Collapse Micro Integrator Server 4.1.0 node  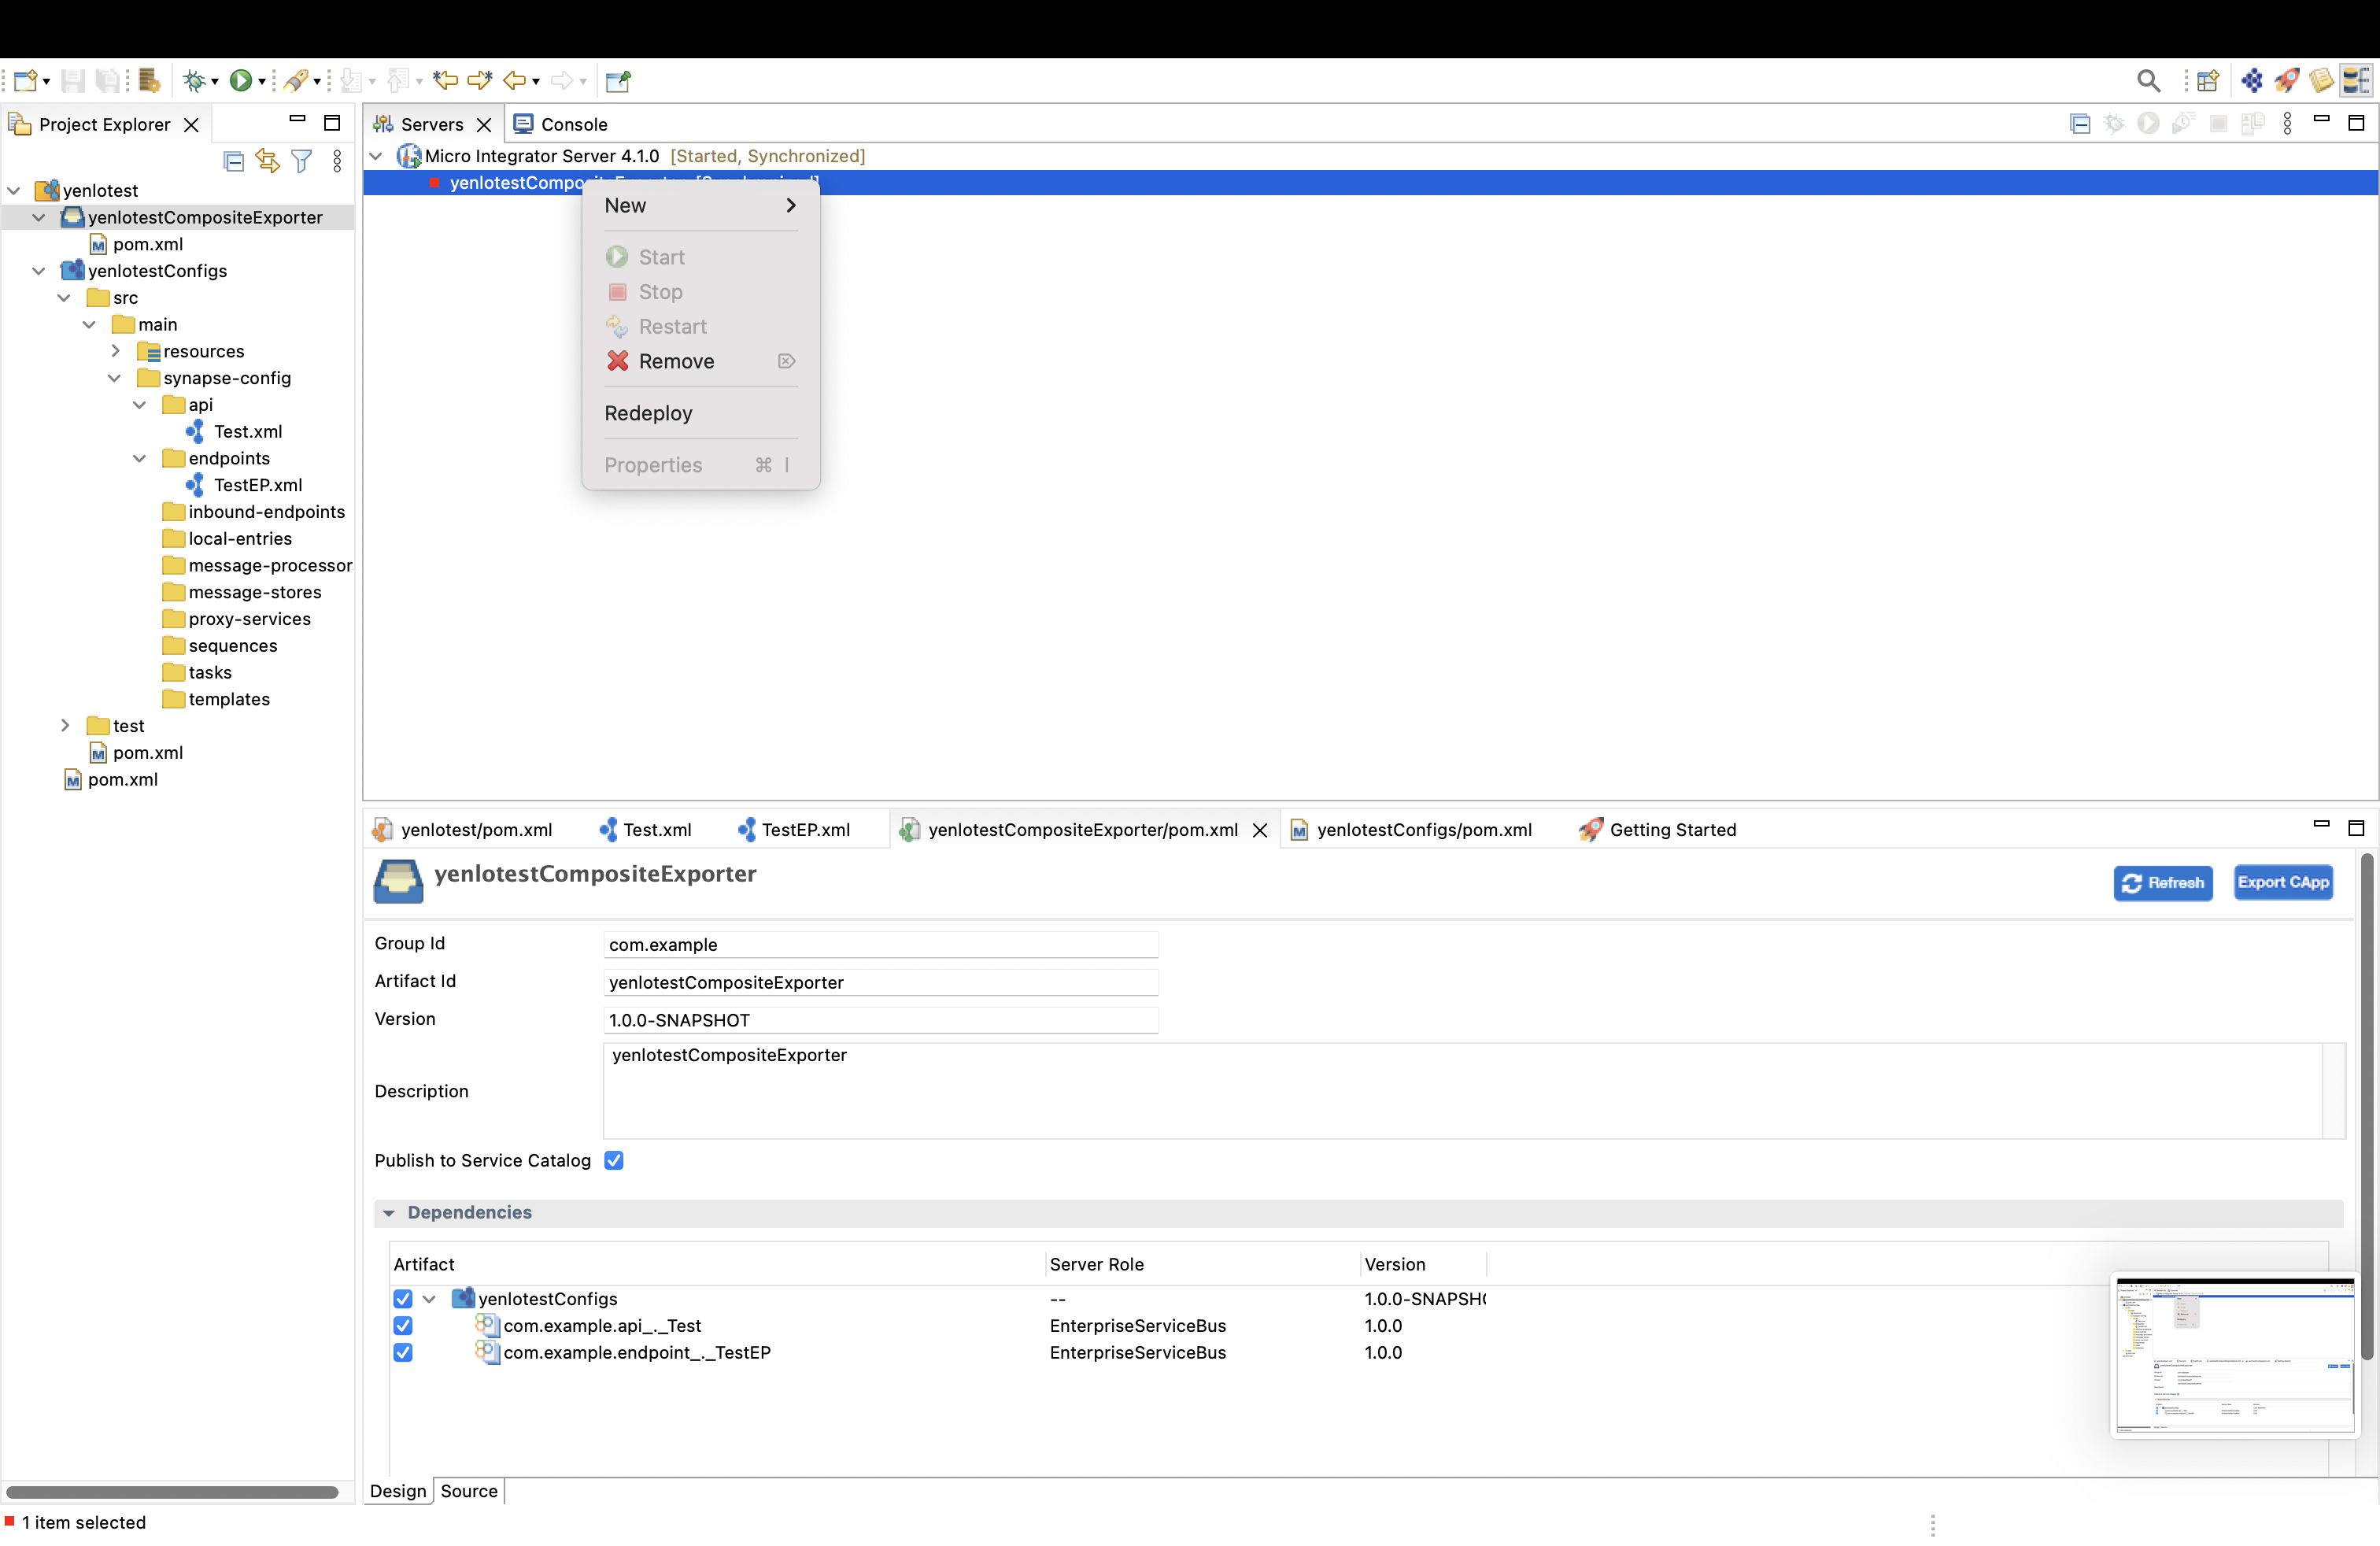point(377,156)
